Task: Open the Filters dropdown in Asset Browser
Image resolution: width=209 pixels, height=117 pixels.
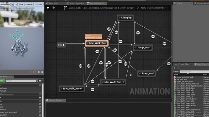Action: pyautogui.click(x=176, y=71)
